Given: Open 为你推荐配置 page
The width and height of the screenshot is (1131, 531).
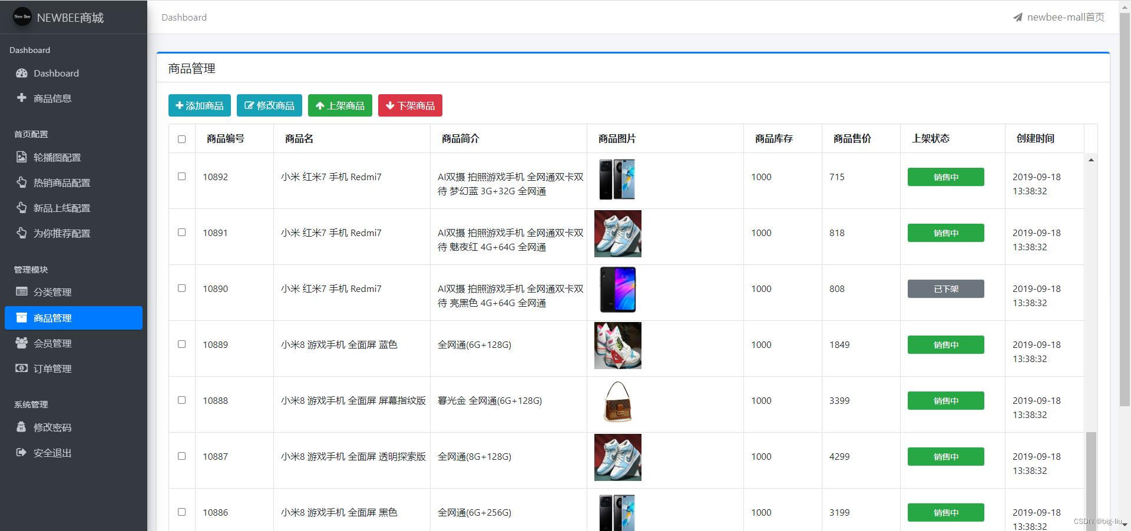Looking at the screenshot, I should (74, 233).
